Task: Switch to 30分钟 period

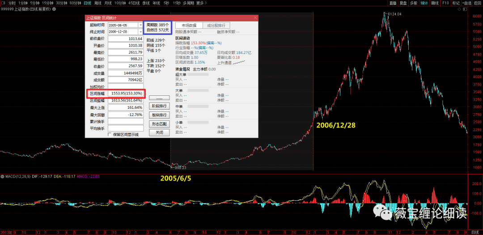Action: click(x=61, y=3)
